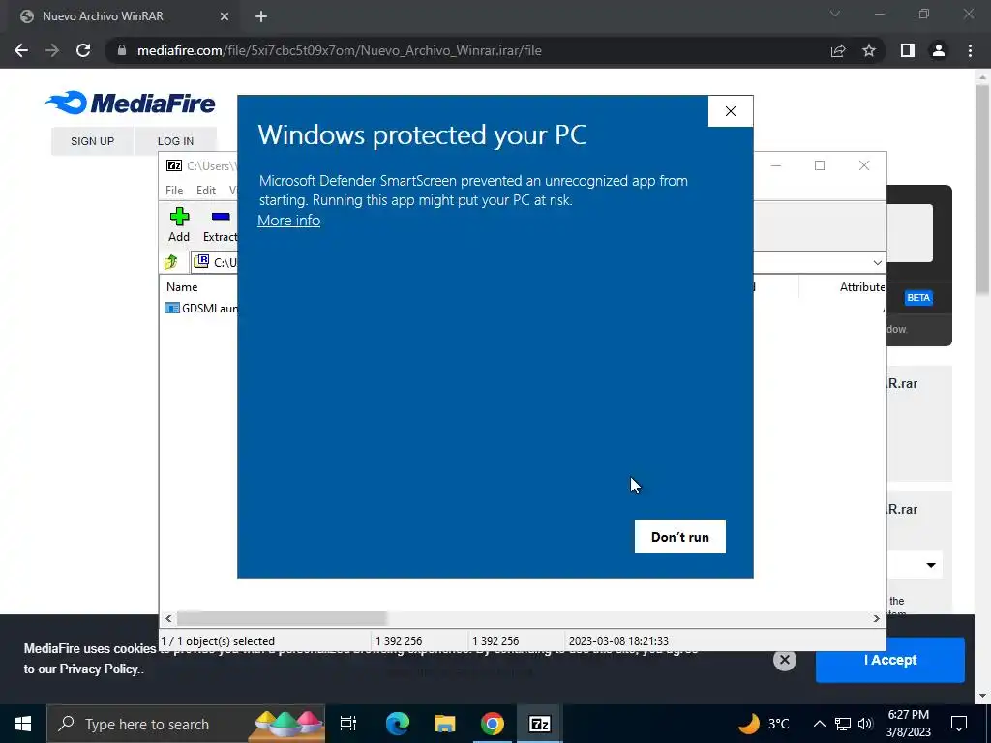The height and width of the screenshot is (743, 991).
Task: Open Chrome profile icon
Action: [939, 50]
